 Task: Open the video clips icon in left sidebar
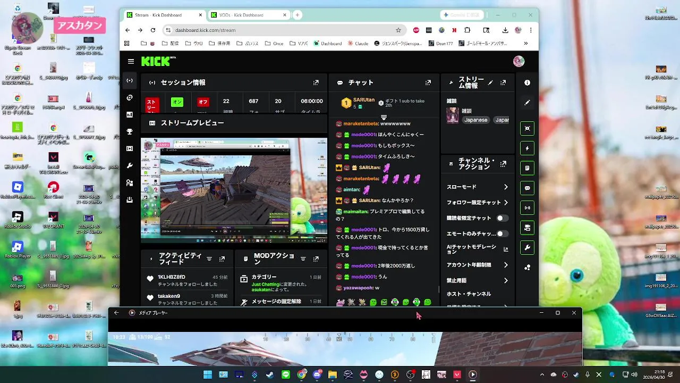[x=130, y=149]
